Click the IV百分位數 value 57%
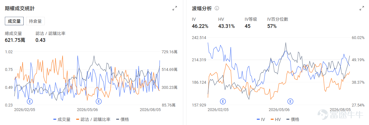This screenshot has height=125, width=369. (272, 26)
